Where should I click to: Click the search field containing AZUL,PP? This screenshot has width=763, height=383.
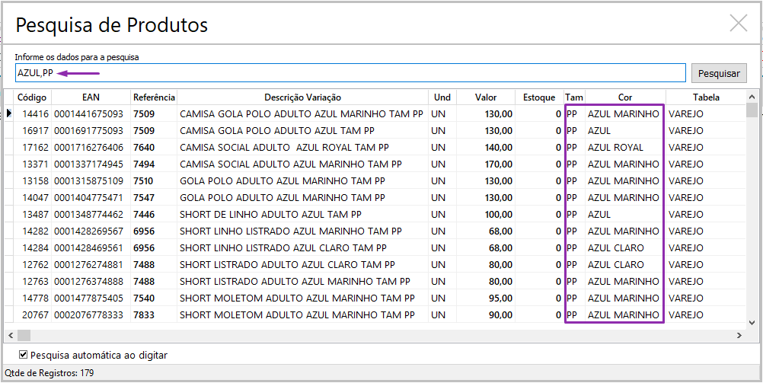[350, 73]
